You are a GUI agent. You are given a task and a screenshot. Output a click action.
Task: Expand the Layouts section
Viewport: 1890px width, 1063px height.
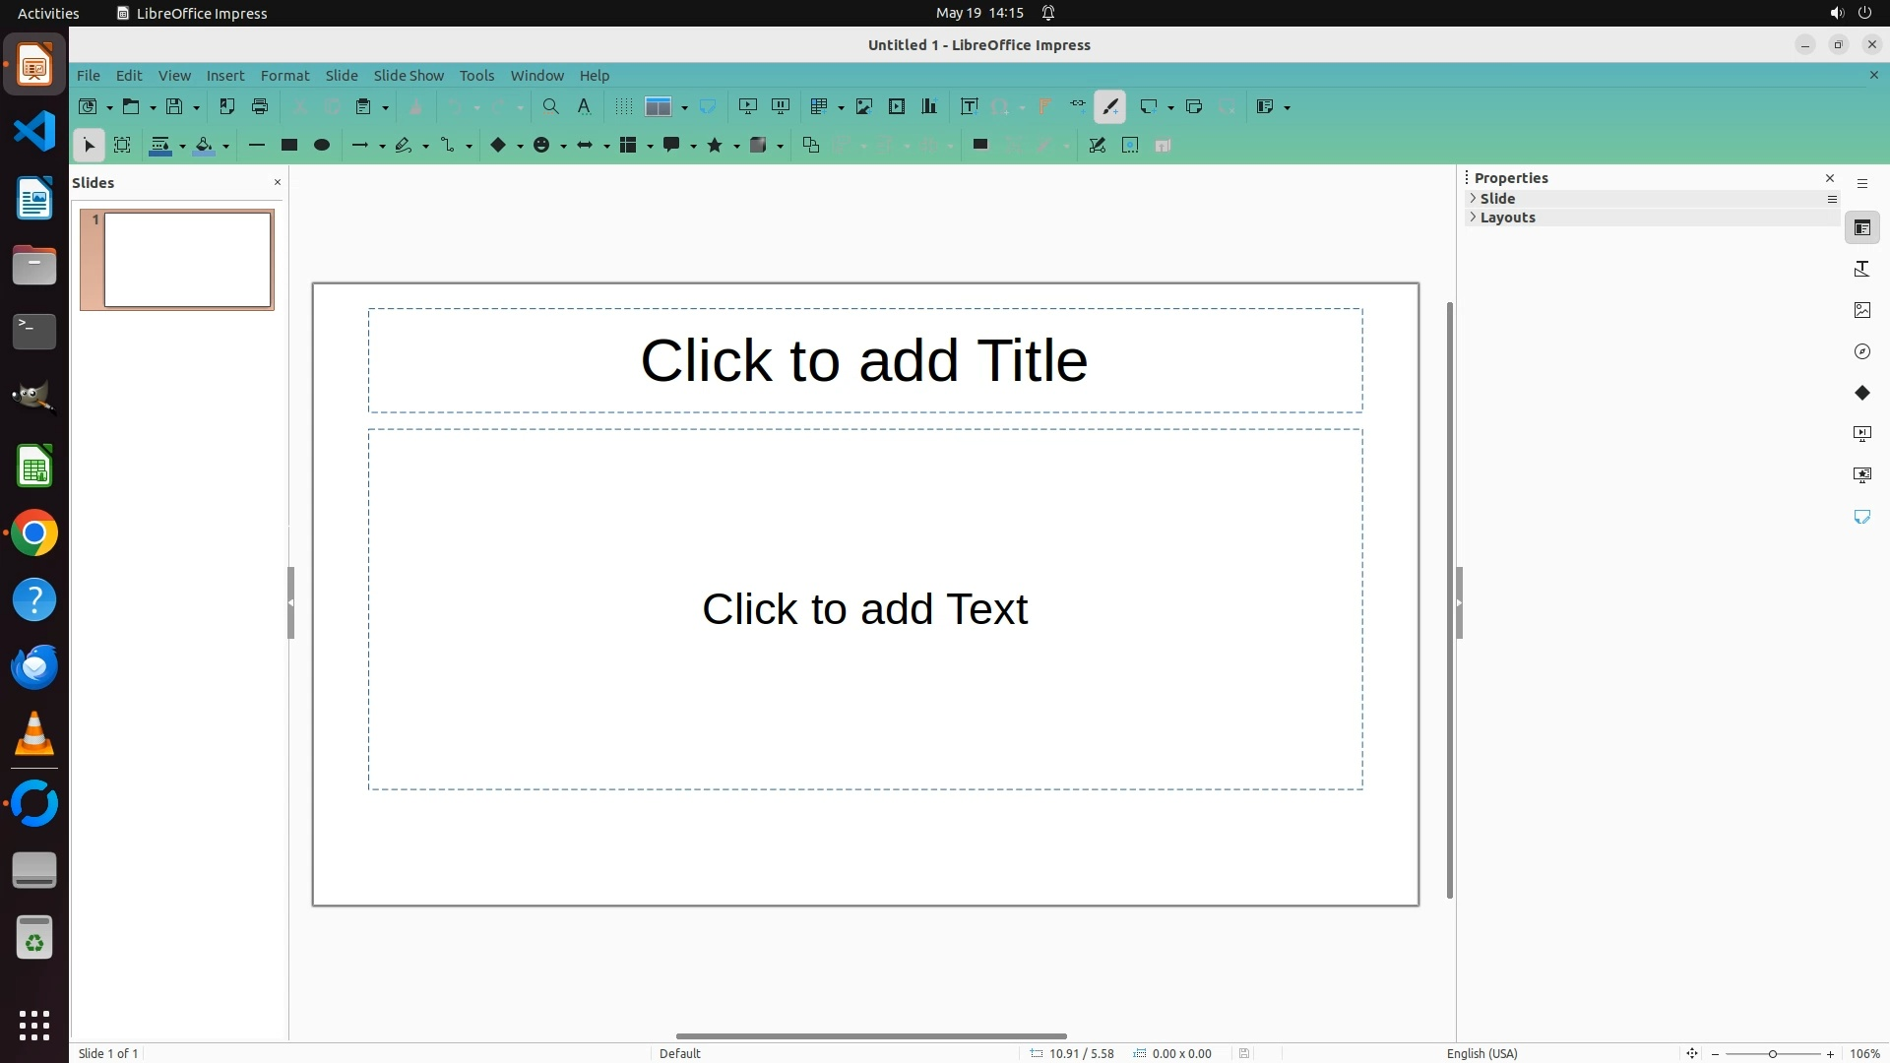pos(1507,218)
